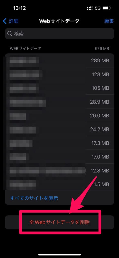This screenshot has width=119, height=258.
Task: Tap the battery icon in status bar
Action: 107,8
